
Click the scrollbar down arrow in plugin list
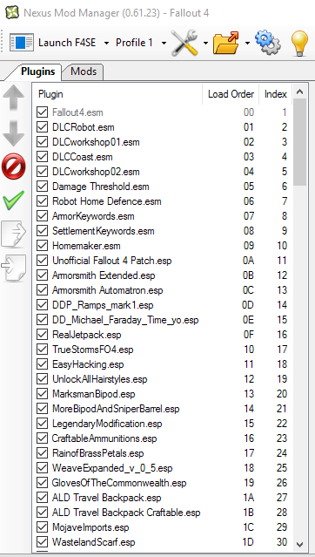(x=299, y=544)
